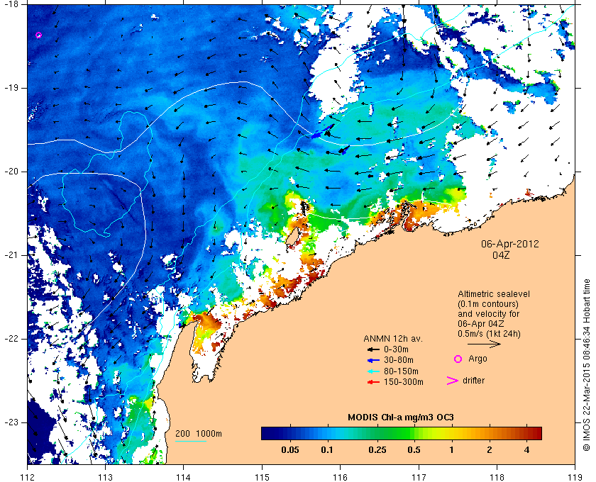Click the longitude label 118
The height and width of the screenshot is (482, 596).
(497, 476)
